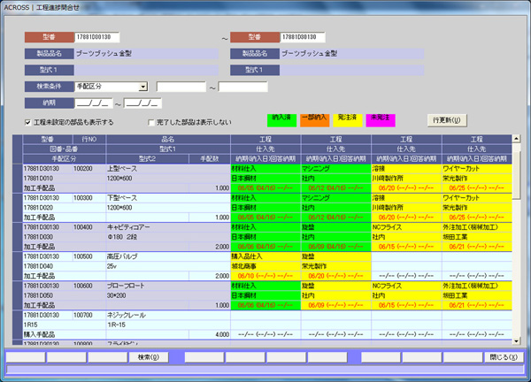Click row number 100400 cell
Screen dimensions: 531x382
(x=89, y=227)
